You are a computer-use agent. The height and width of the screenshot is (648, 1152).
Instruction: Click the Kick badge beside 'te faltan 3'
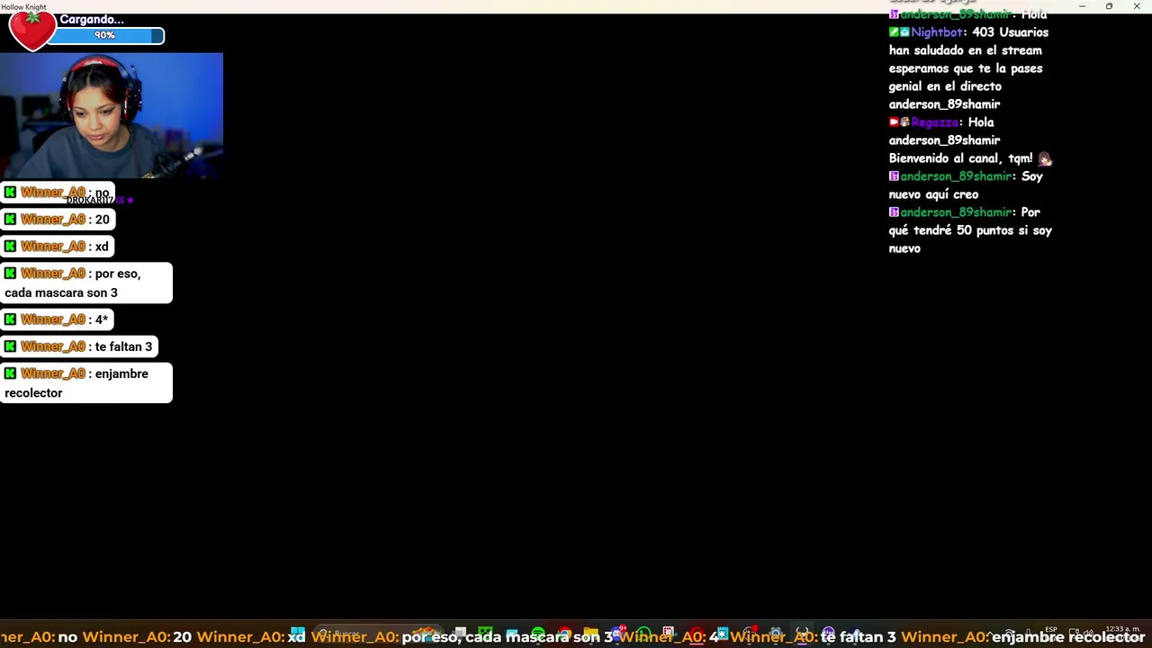click(x=11, y=346)
